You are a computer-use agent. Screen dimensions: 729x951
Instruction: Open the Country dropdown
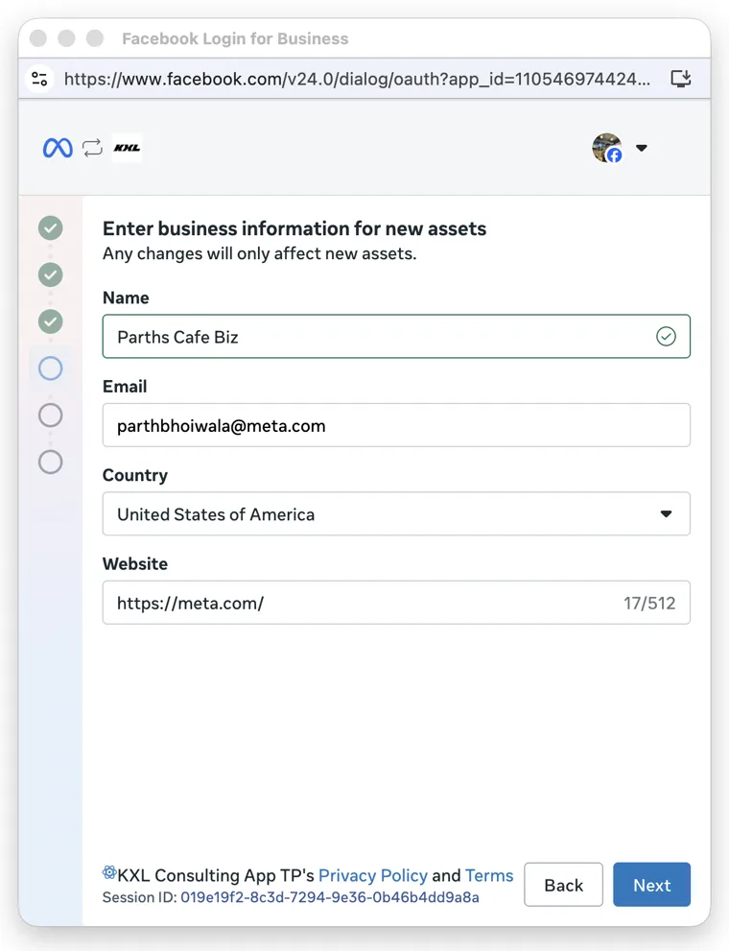pos(396,513)
